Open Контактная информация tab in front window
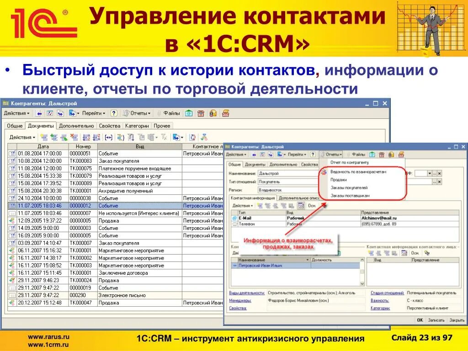Screen dimensions: 468x351 [x=252, y=198]
